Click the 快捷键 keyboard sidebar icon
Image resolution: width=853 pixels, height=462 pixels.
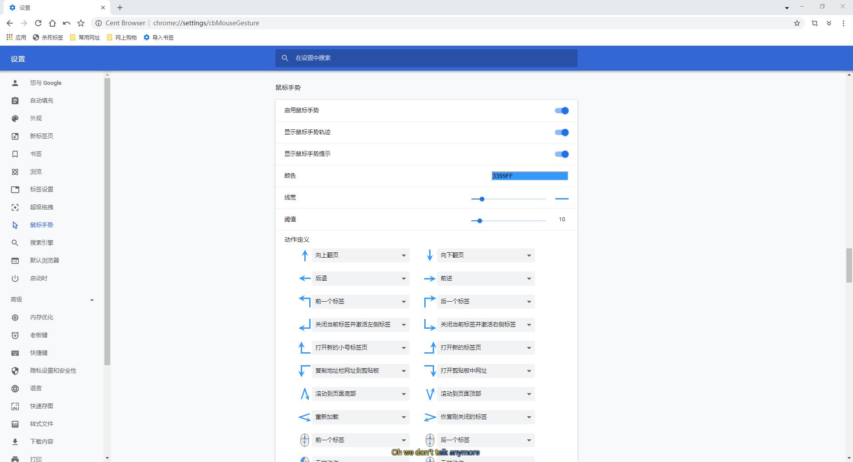15,353
